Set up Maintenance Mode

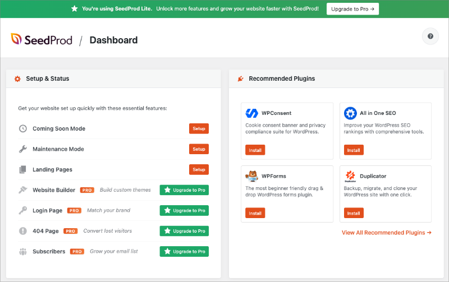[199, 149]
